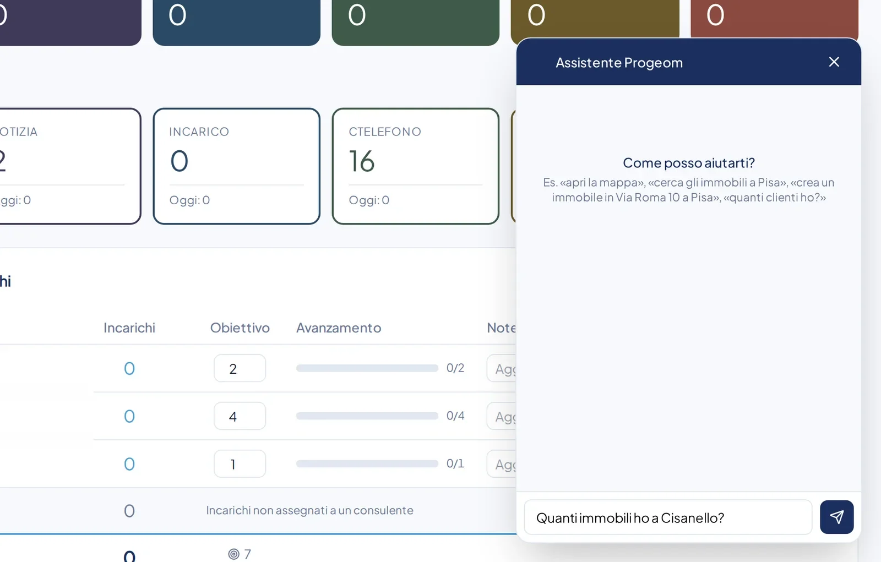
Task: Click the notes field in the 0/2 row
Action: [502, 368]
